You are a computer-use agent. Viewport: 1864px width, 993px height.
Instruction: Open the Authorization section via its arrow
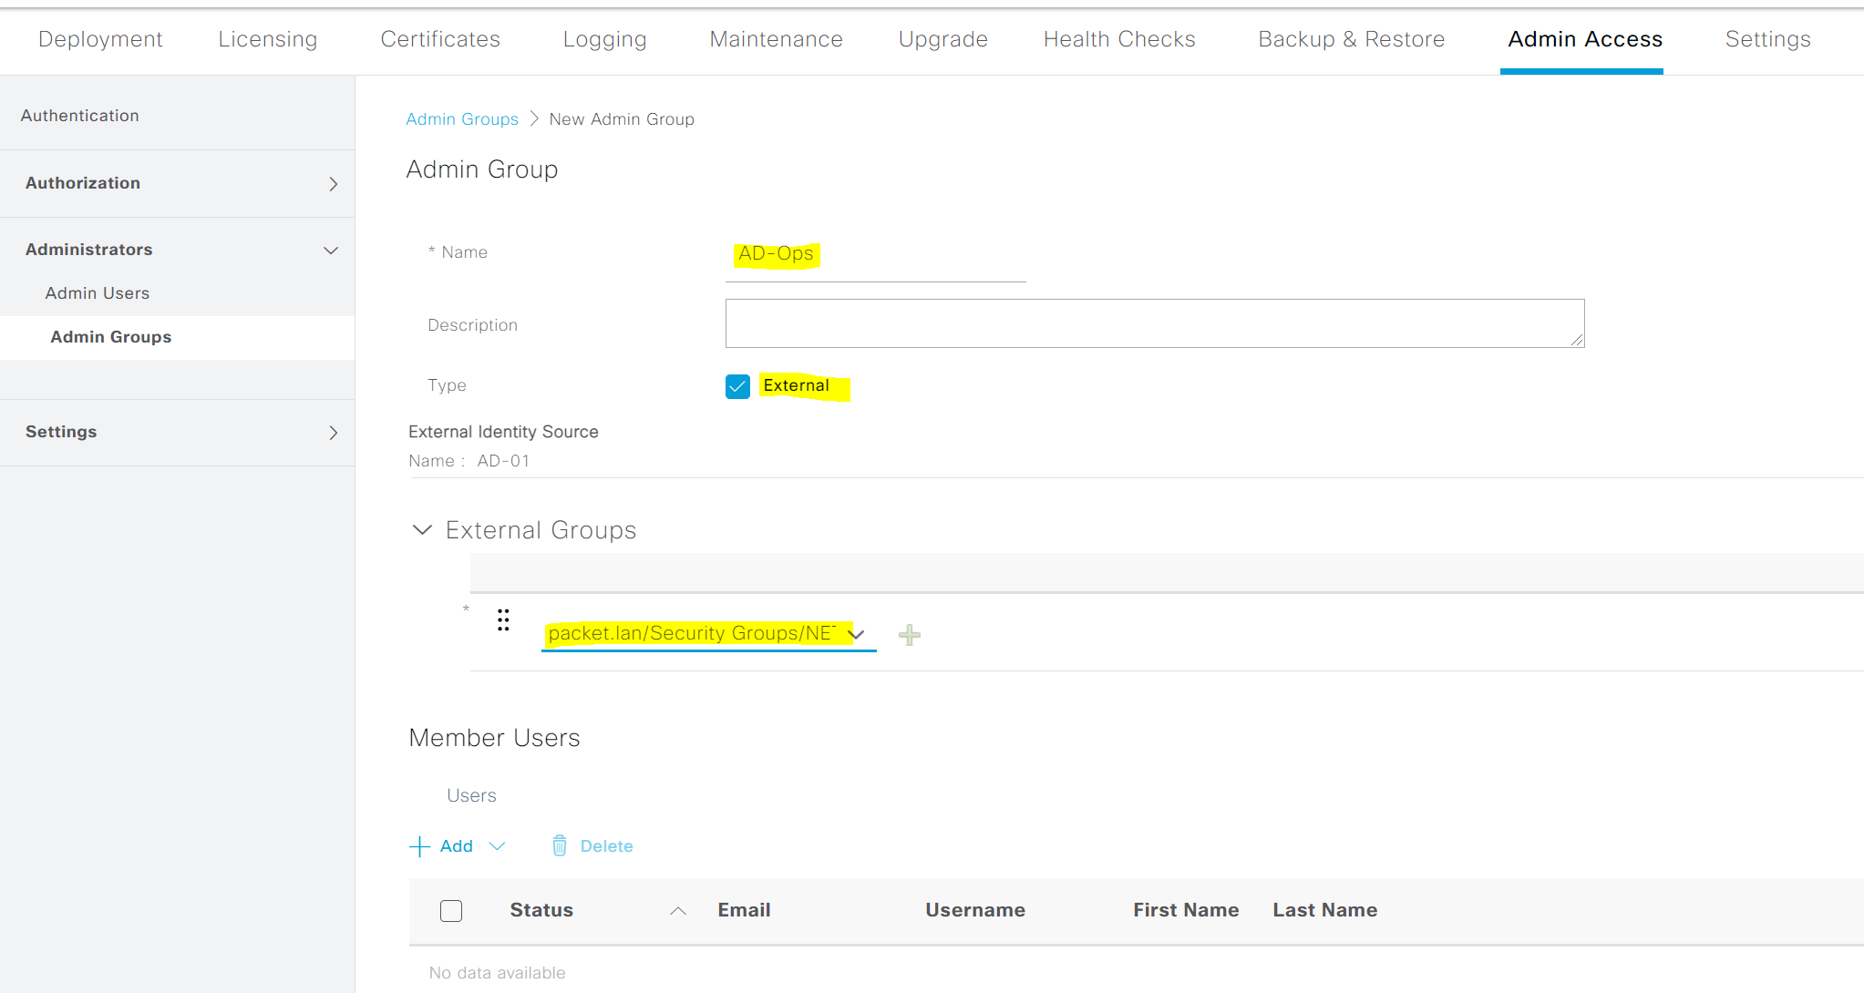click(333, 183)
